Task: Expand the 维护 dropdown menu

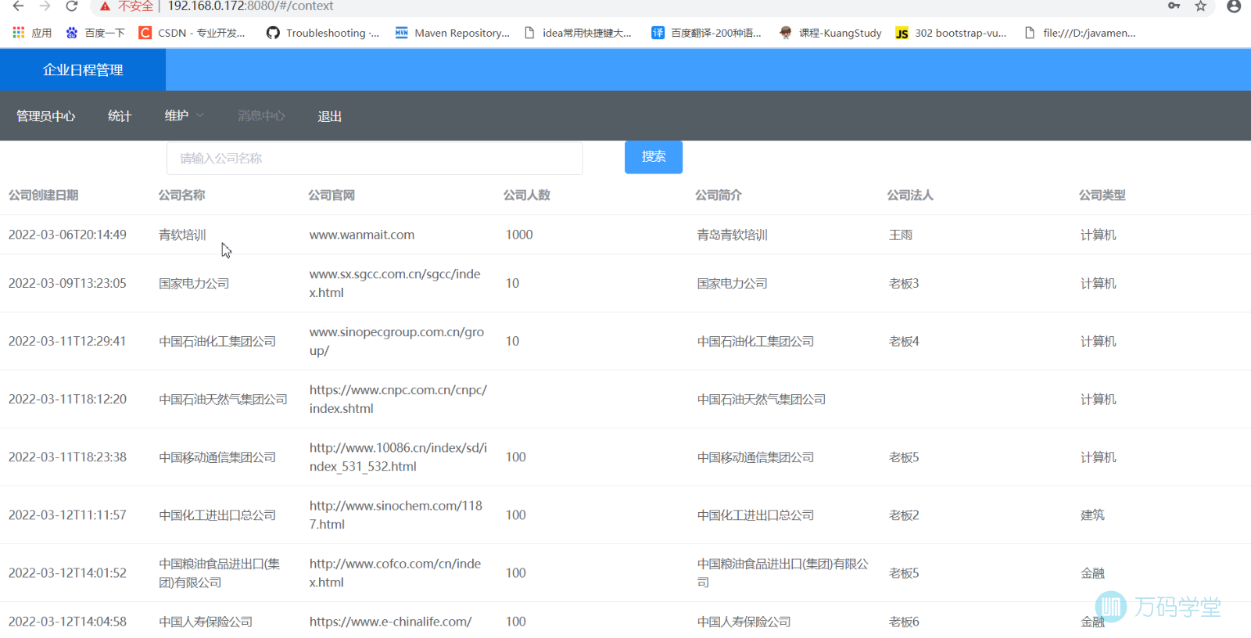Action: 184,116
